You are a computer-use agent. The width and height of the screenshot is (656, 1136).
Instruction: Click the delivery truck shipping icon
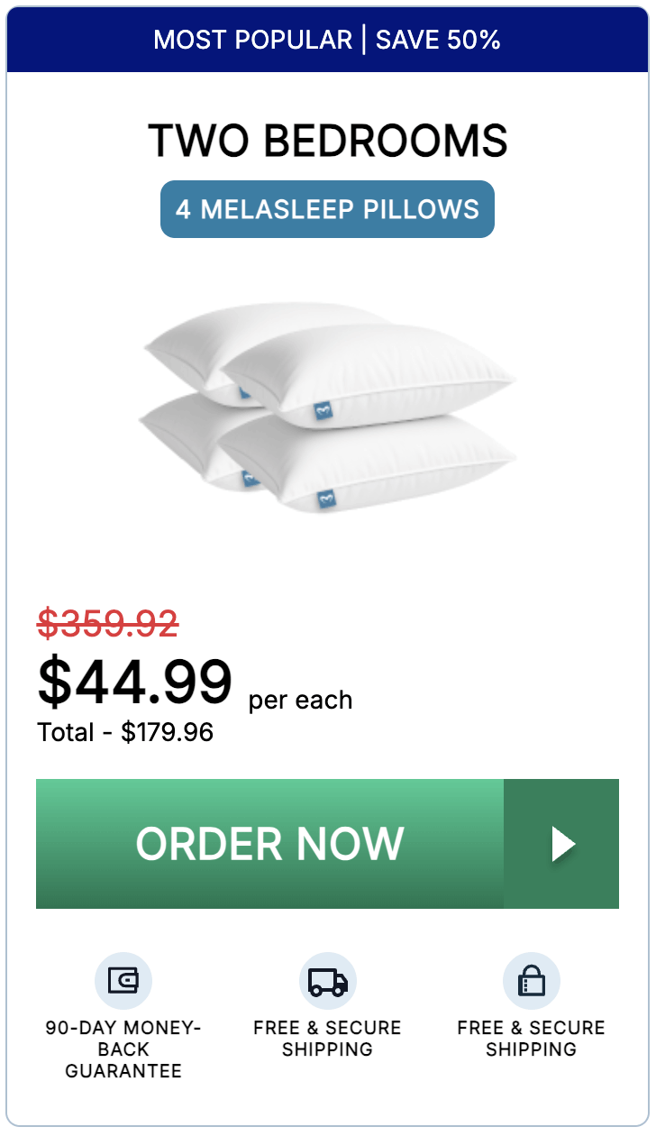tap(327, 980)
